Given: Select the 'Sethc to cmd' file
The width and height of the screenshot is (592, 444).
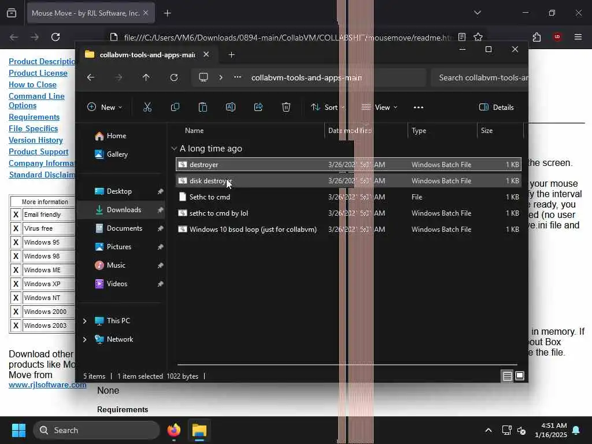Looking at the screenshot, I should click(349, 197).
